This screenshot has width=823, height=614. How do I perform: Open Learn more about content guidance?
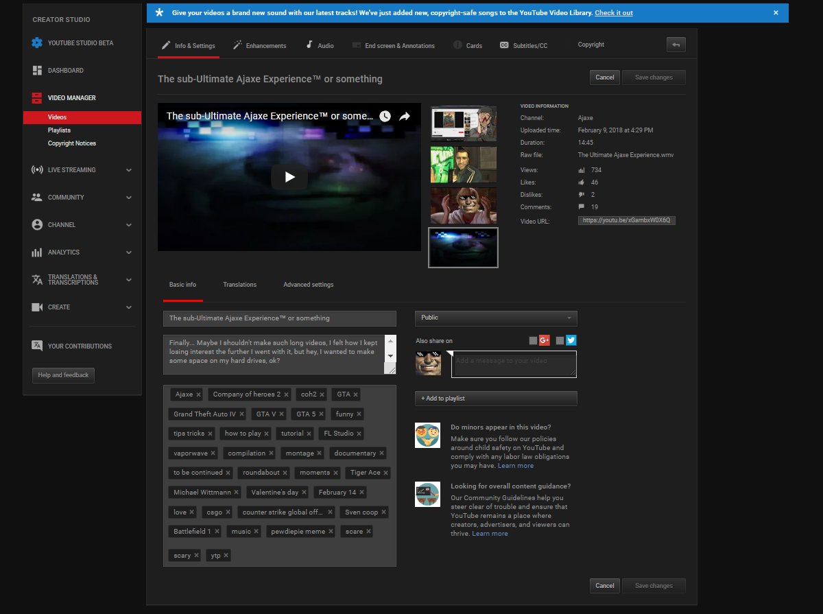click(490, 534)
